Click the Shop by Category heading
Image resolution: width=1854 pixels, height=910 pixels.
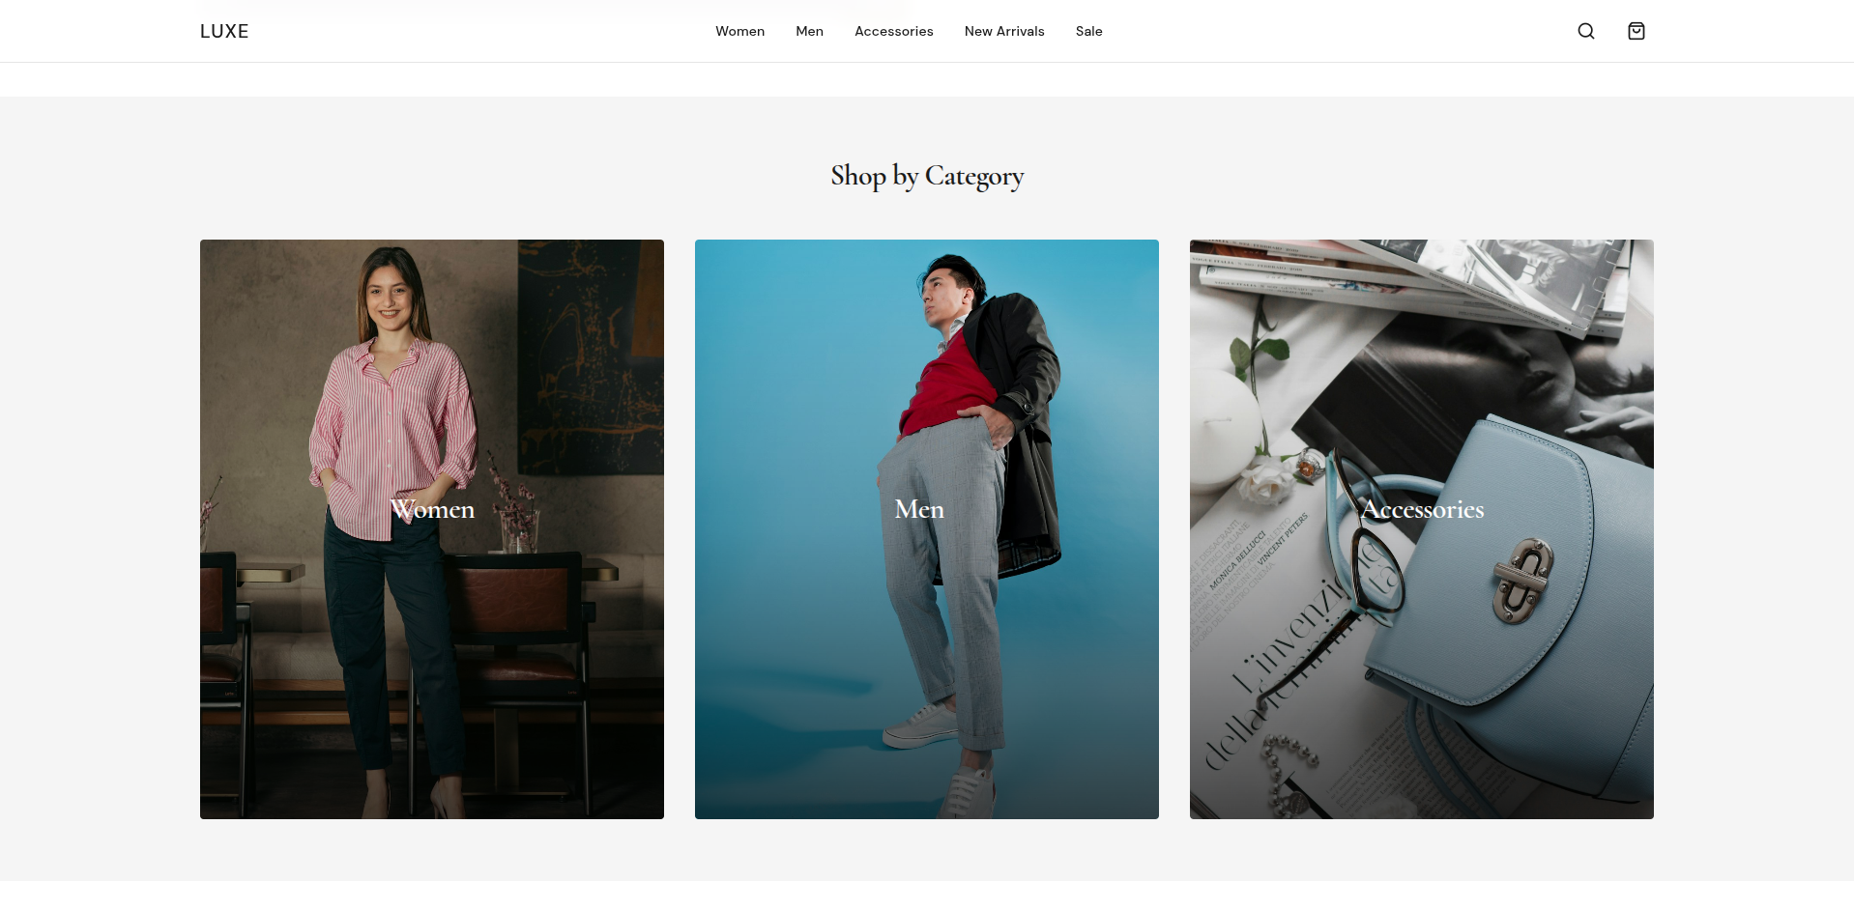pyautogui.click(x=927, y=176)
